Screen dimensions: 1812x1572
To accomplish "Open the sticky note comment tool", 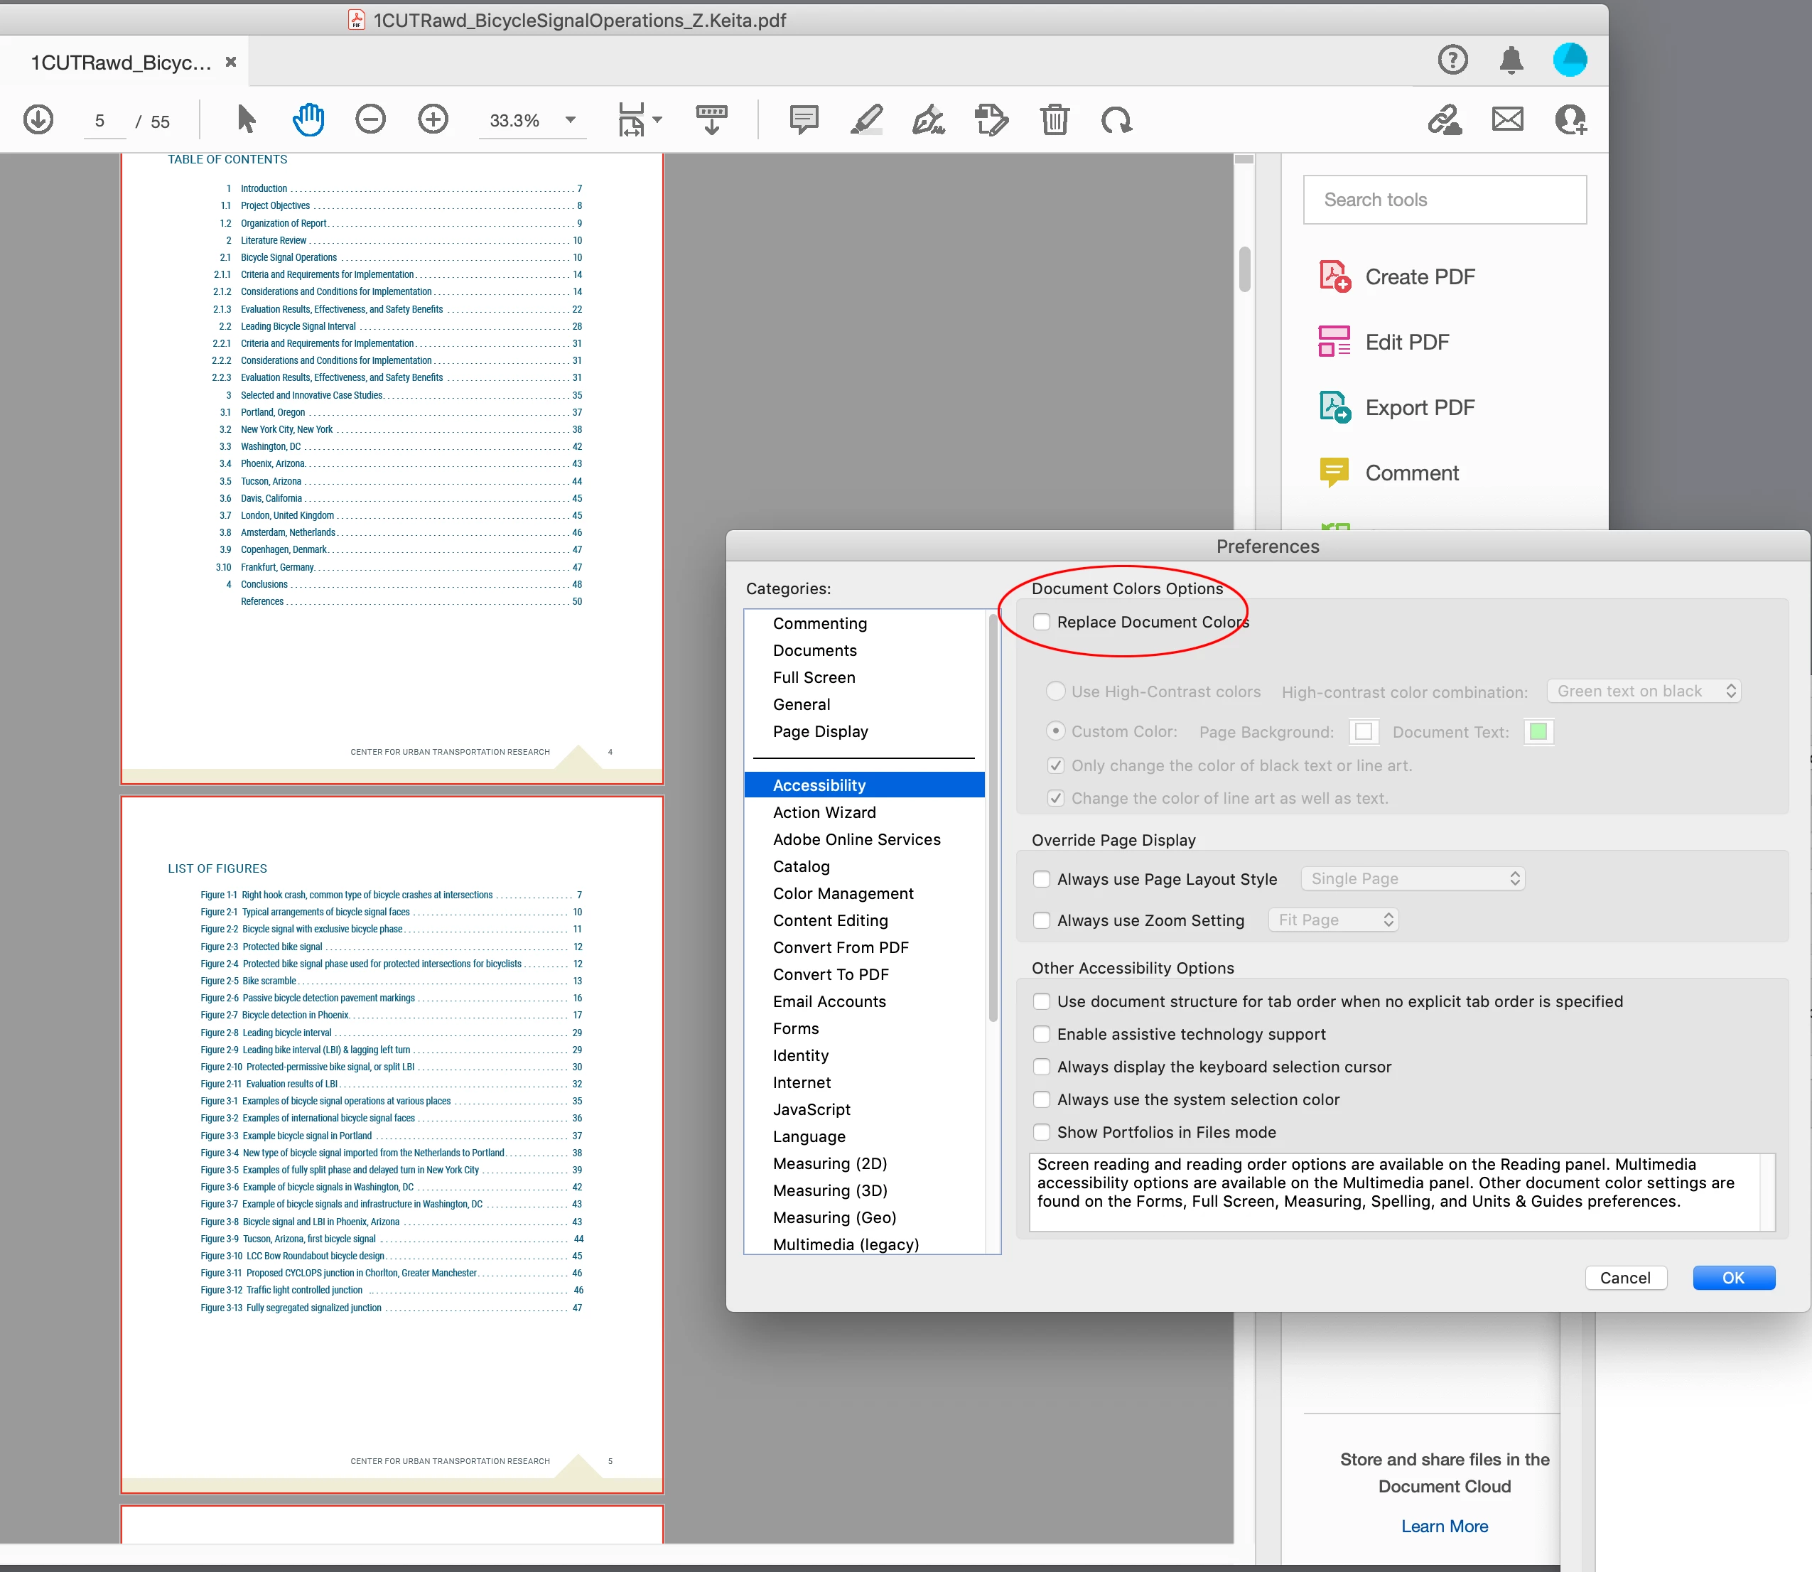I will 804,119.
